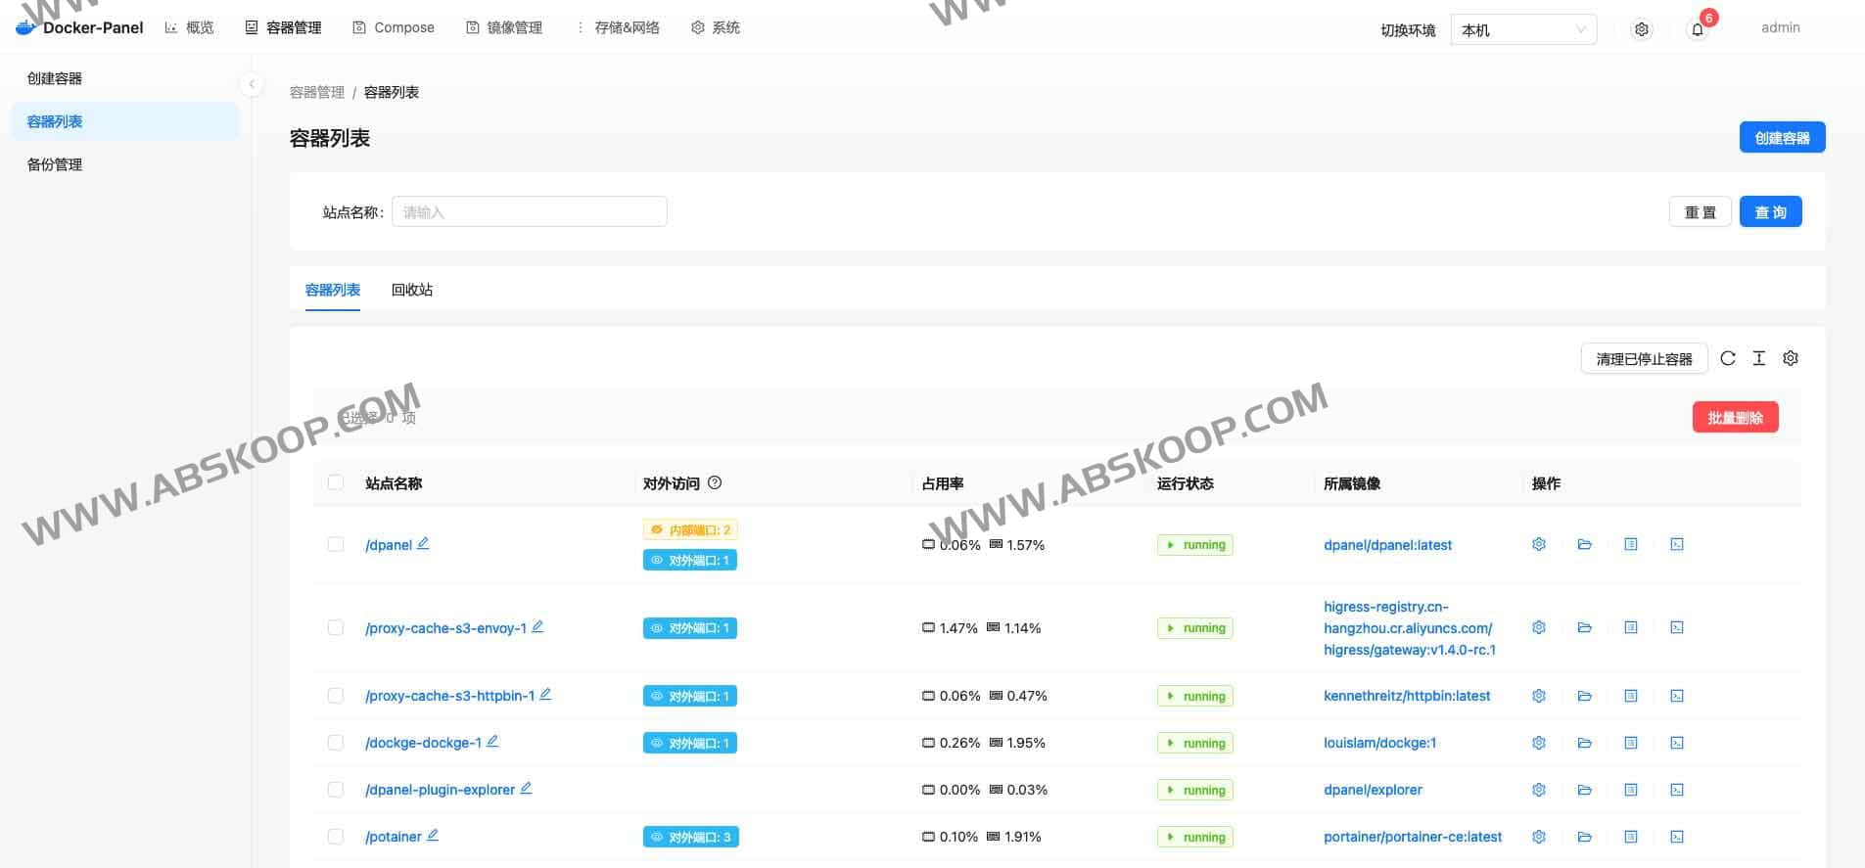Open the 对外访问 help question icon

pos(715,482)
